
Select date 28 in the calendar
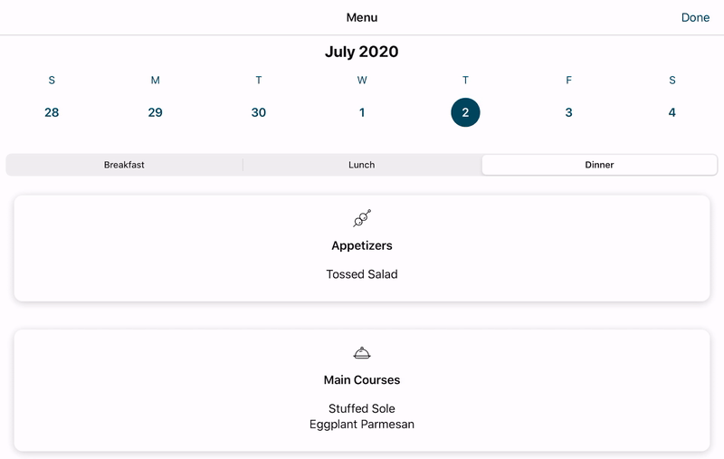(52, 112)
